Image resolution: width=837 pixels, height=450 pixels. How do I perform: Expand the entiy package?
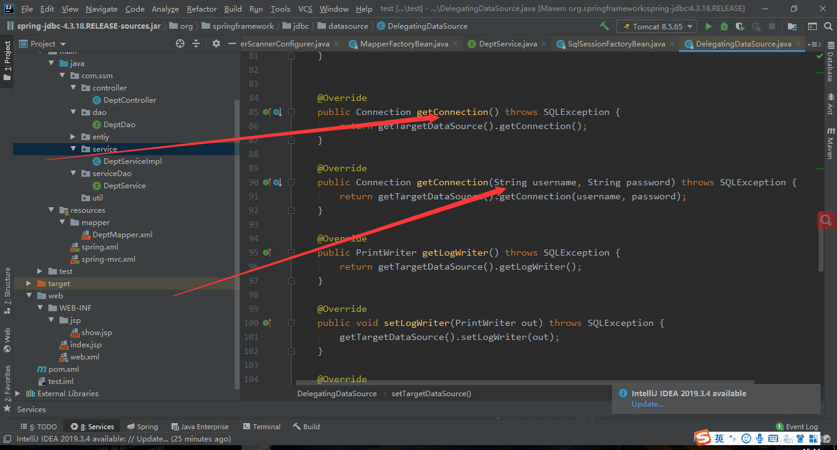click(74, 137)
